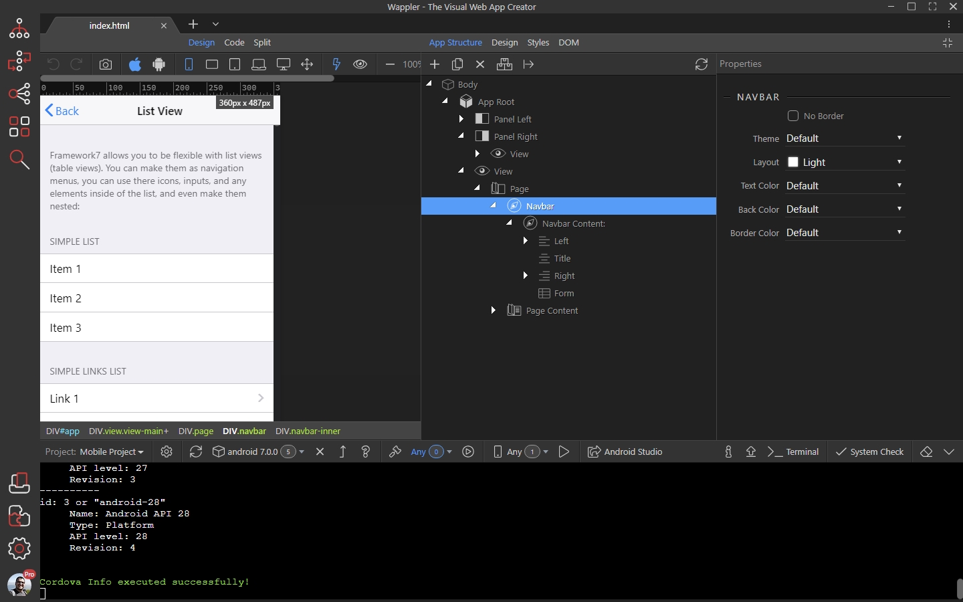Duplicate selected element in App Structure
Screen dimensions: 963x602
(x=457, y=64)
